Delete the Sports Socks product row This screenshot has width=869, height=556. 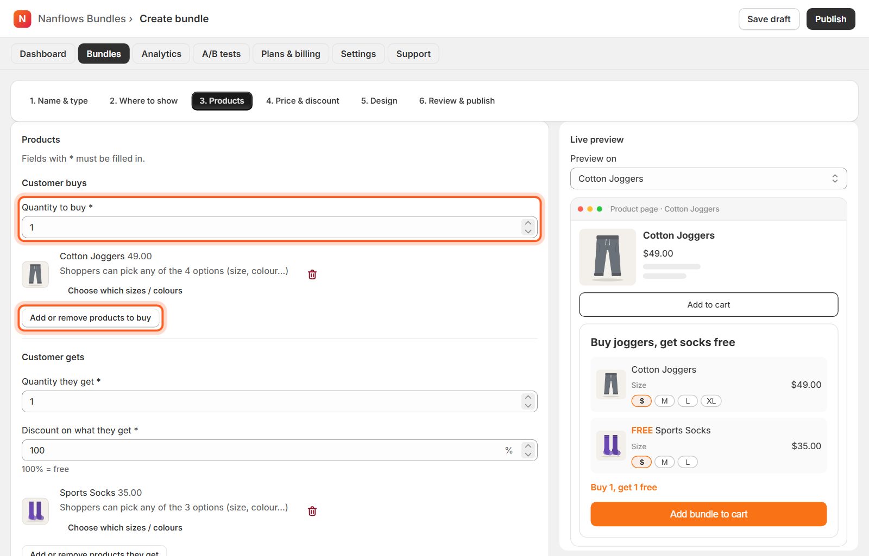click(x=312, y=511)
